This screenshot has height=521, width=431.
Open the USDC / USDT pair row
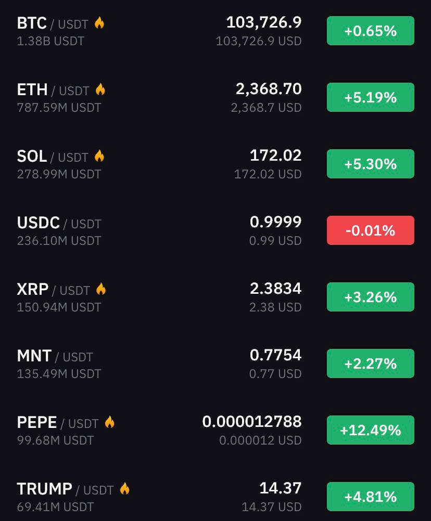215,230
